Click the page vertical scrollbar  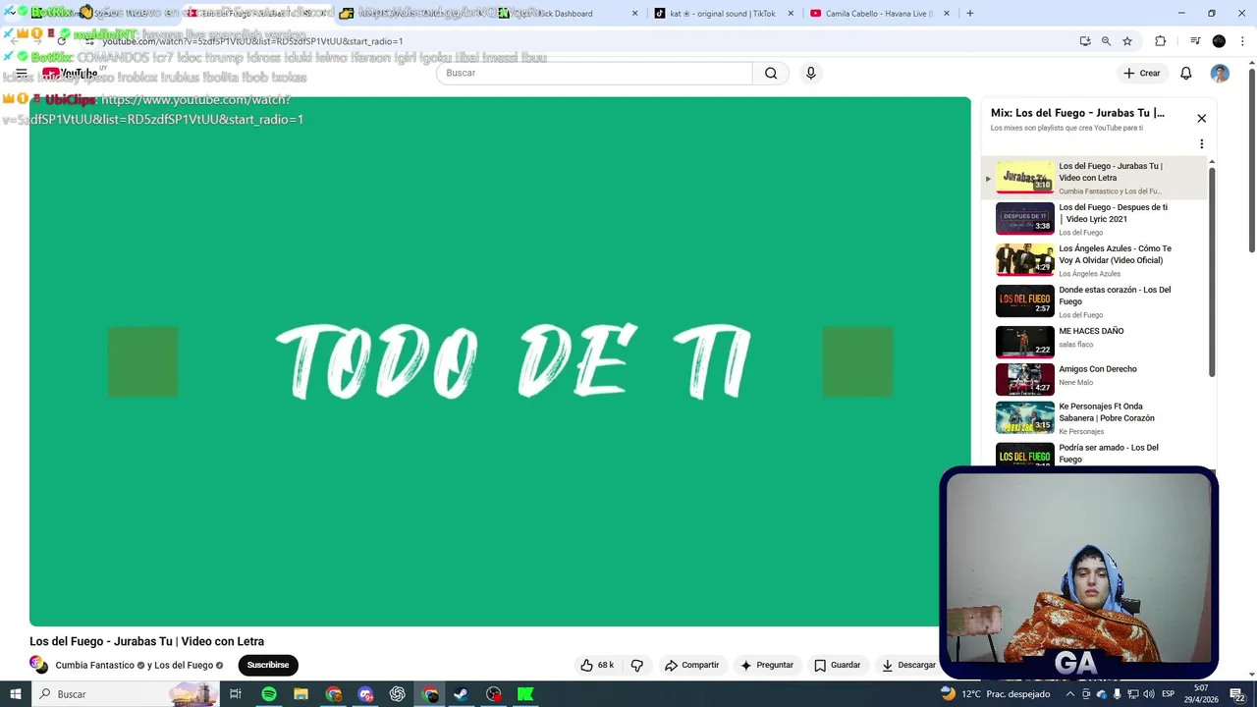pos(1251,162)
